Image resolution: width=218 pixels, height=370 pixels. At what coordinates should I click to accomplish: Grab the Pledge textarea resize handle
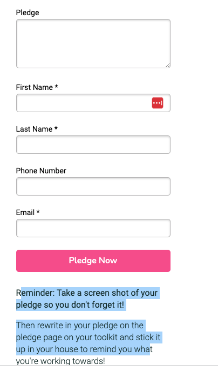(167, 66)
